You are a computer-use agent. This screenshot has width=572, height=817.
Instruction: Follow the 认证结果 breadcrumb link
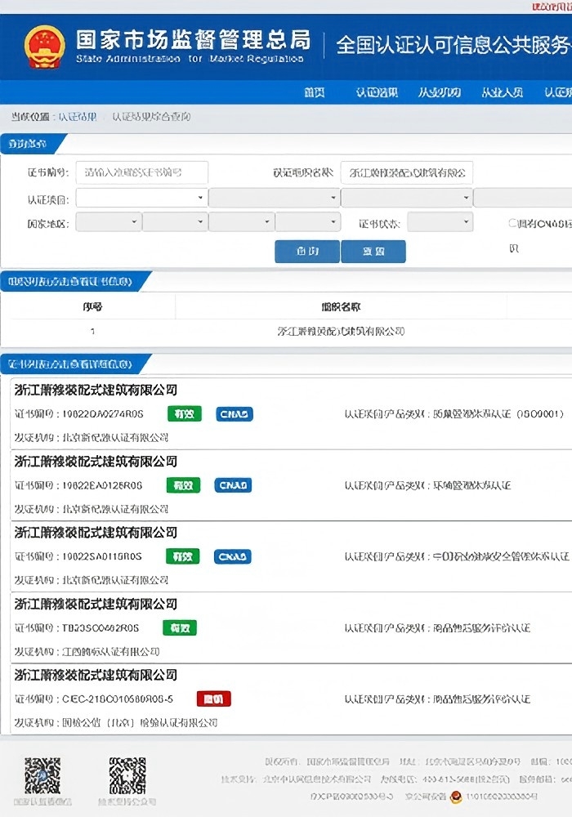click(x=77, y=117)
